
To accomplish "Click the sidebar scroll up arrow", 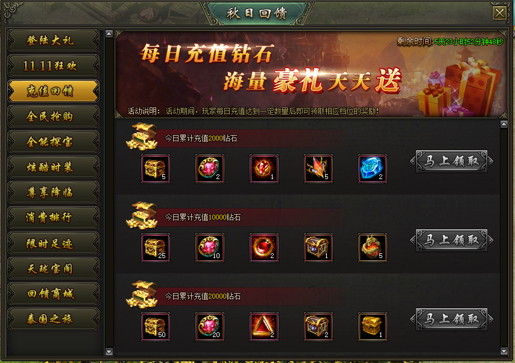I will pos(109,34).
